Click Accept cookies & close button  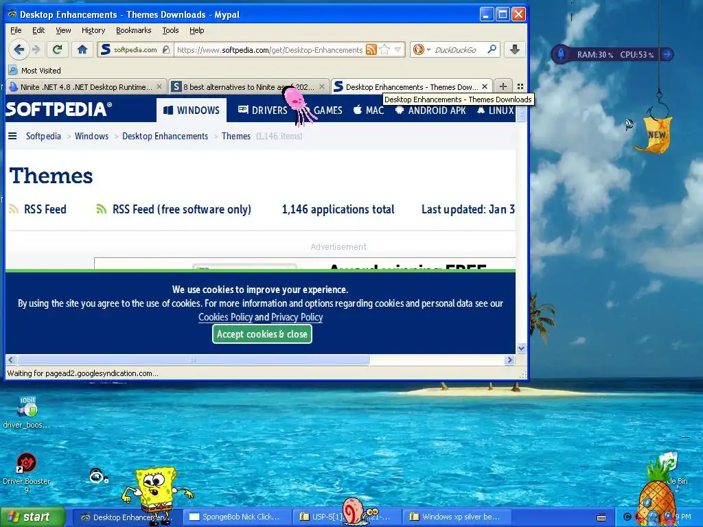pyautogui.click(x=262, y=334)
